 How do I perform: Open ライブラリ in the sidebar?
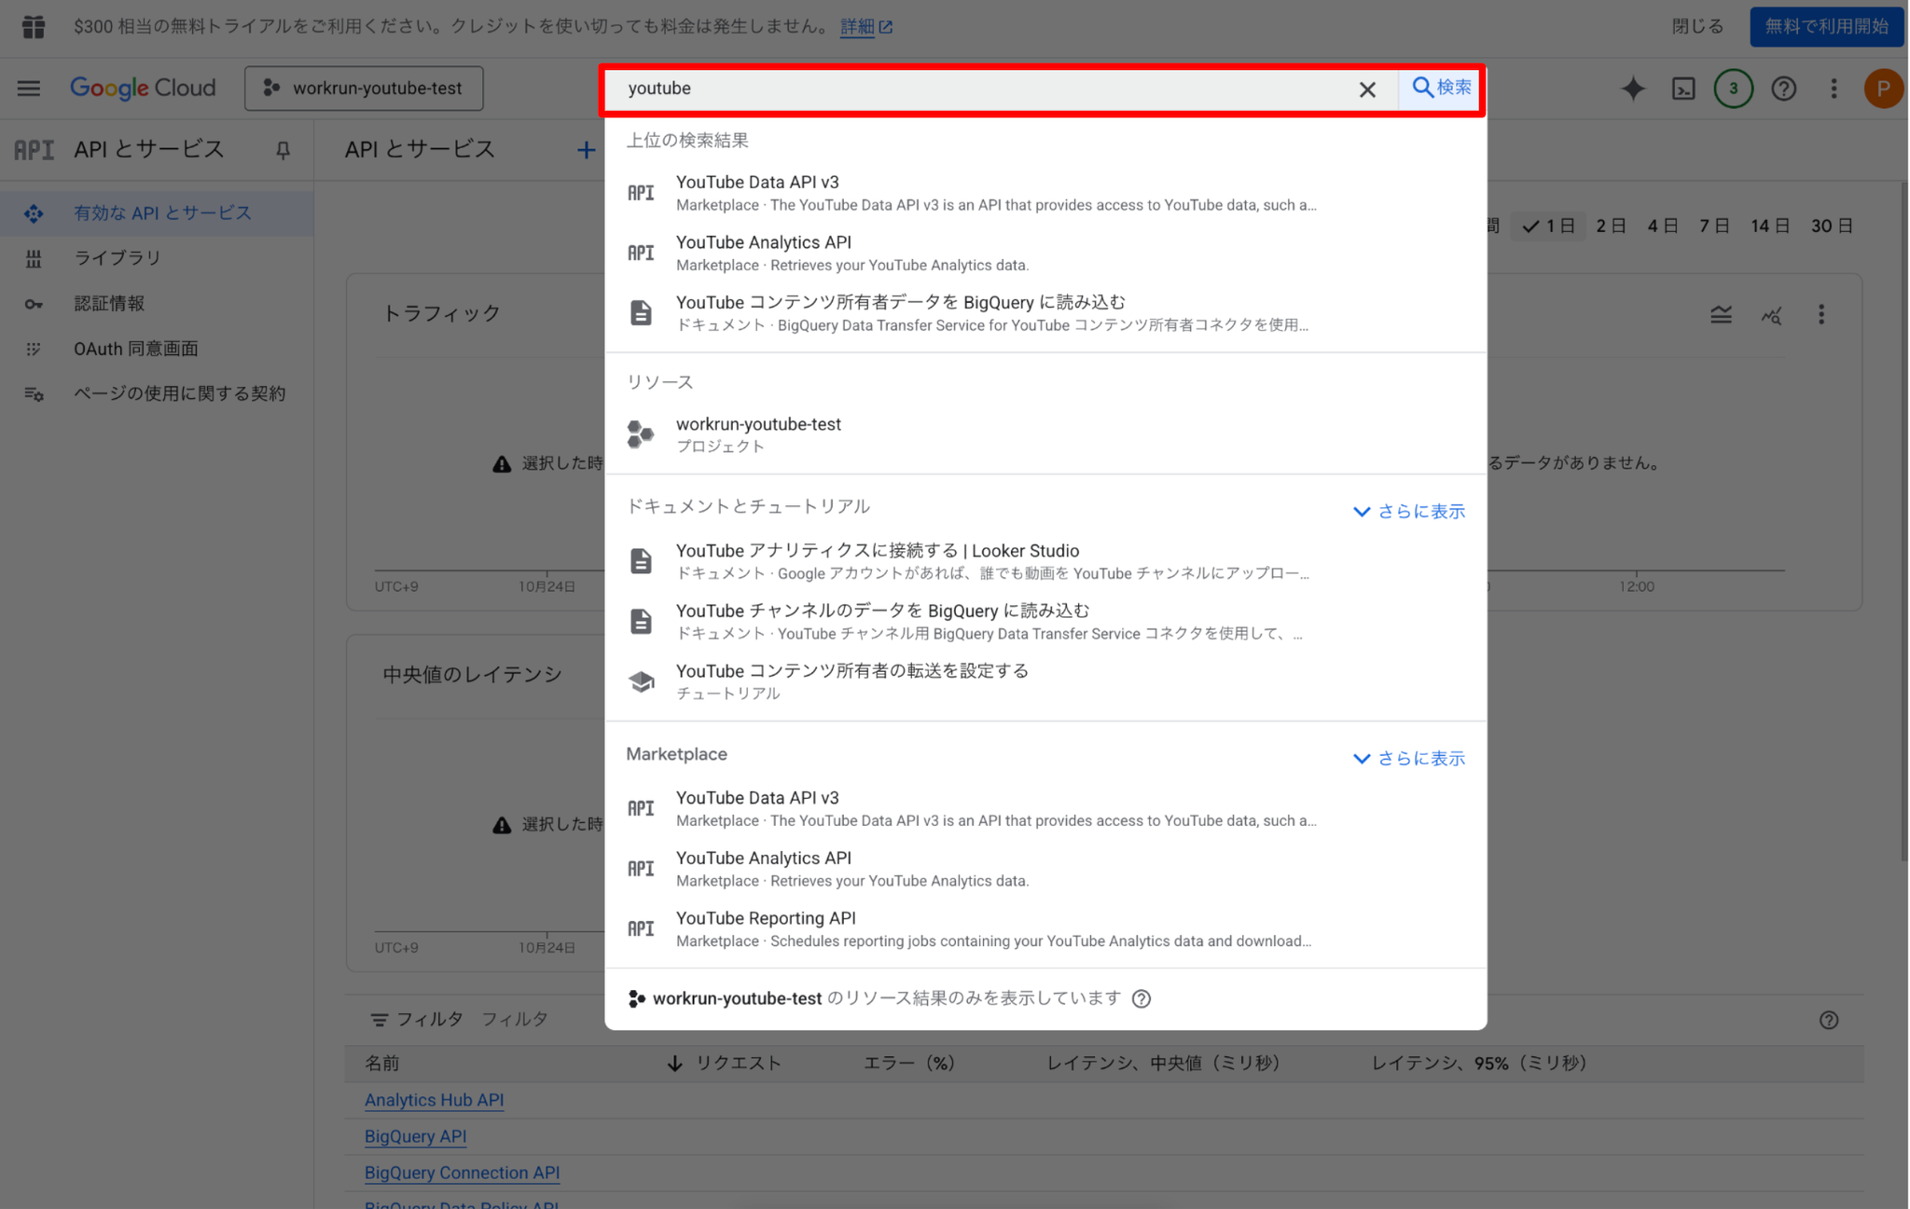pos(118,258)
